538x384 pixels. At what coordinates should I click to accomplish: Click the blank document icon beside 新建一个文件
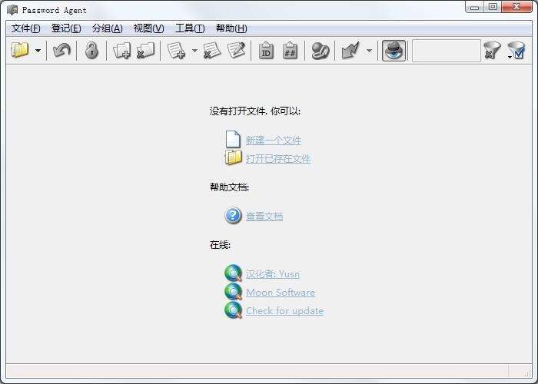(x=234, y=139)
